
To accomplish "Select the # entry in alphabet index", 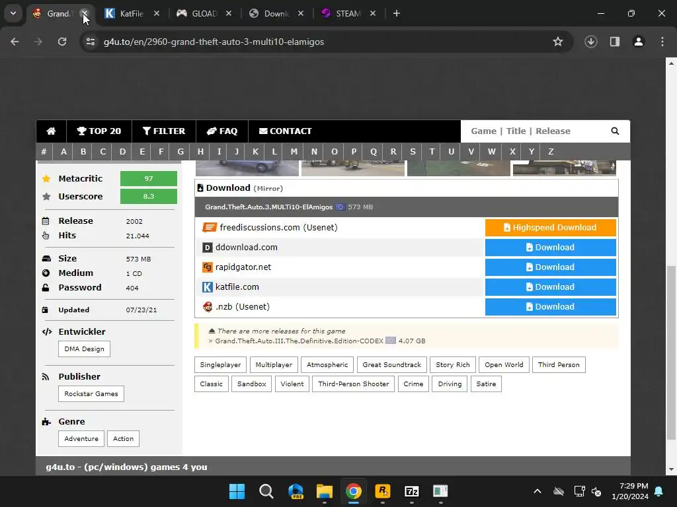I will coord(44,151).
